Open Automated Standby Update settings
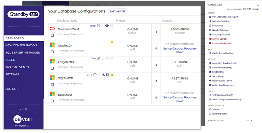The height and width of the screenshot is (133, 262). pos(223,63)
